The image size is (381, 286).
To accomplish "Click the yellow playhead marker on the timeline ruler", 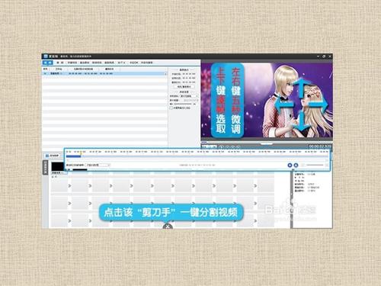I will click(81, 153).
